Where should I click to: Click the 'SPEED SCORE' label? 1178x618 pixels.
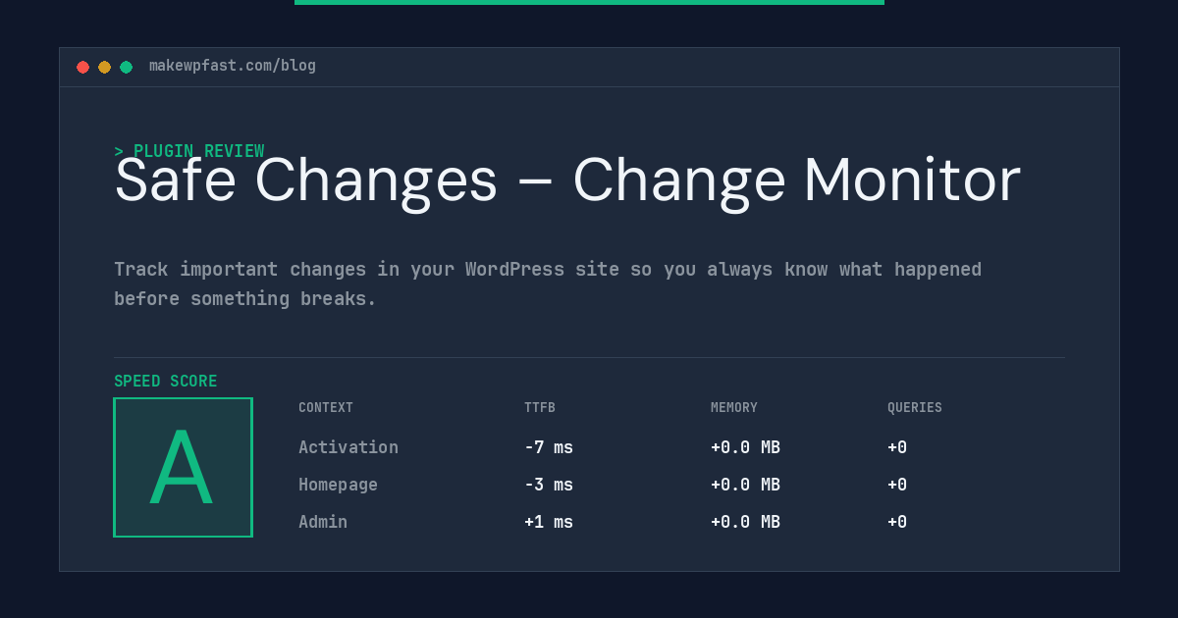click(x=166, y=382)
